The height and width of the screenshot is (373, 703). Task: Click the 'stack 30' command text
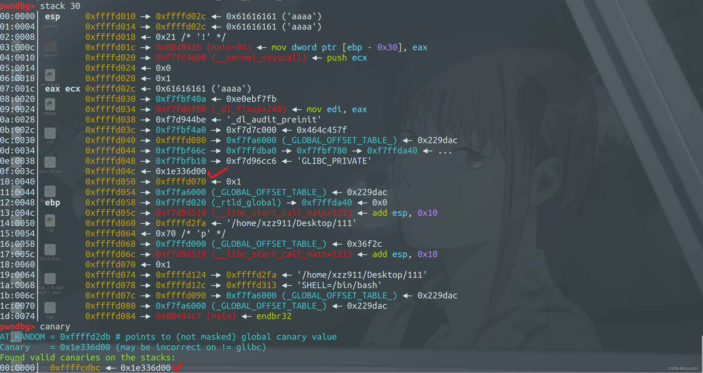[60, 6]
